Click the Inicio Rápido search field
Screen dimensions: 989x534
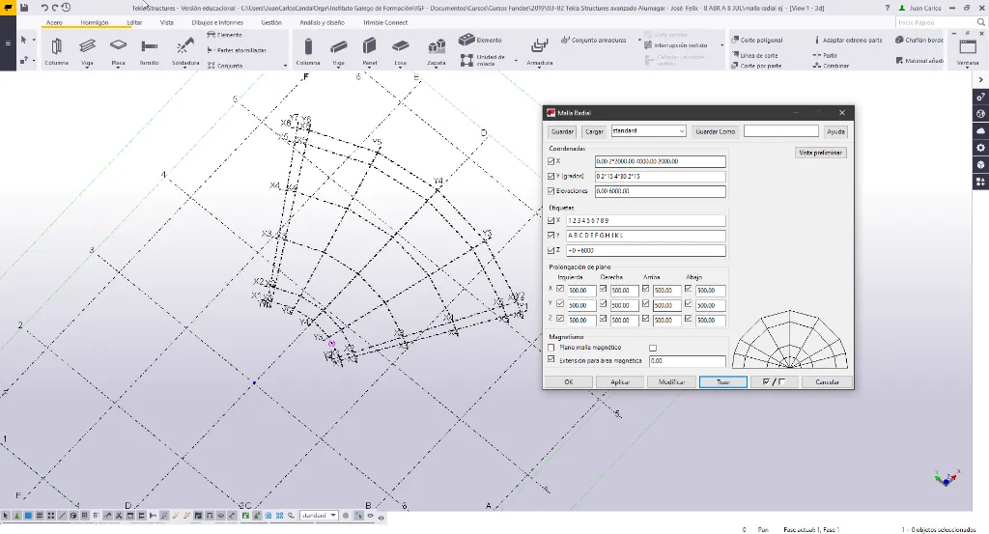point(940,22)
